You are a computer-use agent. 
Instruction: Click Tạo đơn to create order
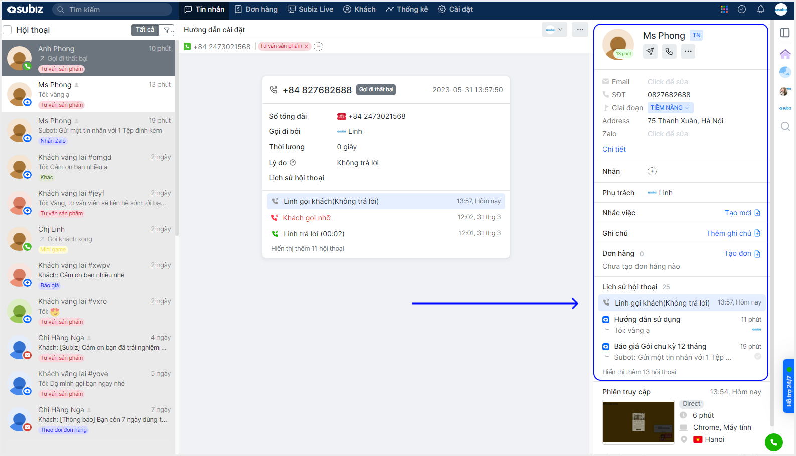click(x=741, y=253)
